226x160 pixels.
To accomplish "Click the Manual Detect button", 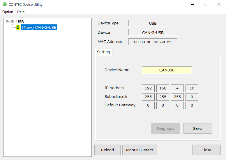I will 140,150.
